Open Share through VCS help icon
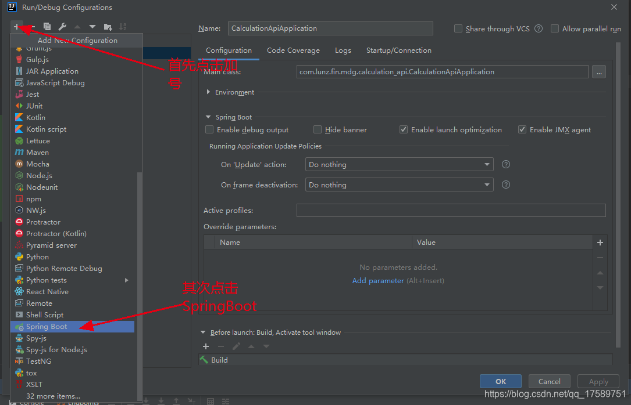The width and height of the screenshot is (631, 405). [x=539, y=28]
